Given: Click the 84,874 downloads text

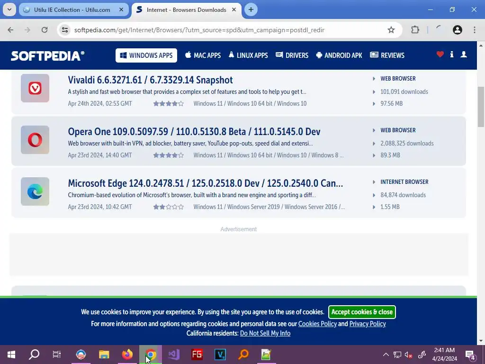Looking at the screenshot, I should coord(403,195).
